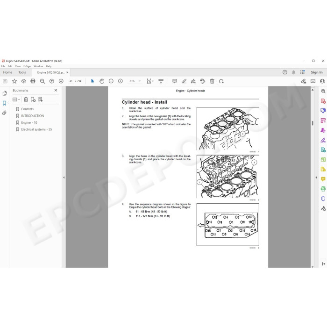Go to next page arrow button

[61, 81]
